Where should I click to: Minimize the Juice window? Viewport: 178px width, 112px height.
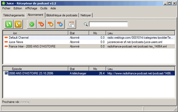coord(165,3)
